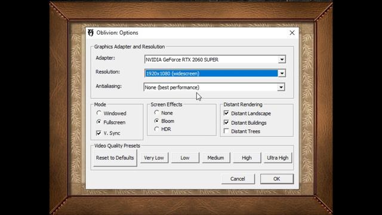The height and width of the screenshot is (215, 382).
Task: Toggle Distant Buildings checkbox
Action: [226, 122]
